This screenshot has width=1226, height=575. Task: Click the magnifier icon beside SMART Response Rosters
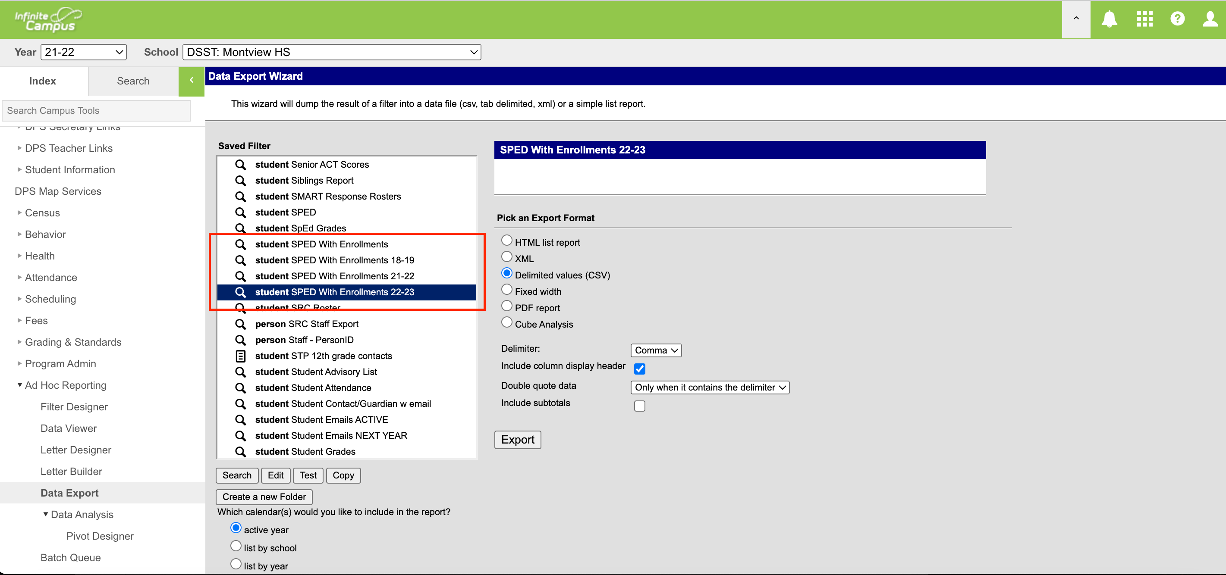241,197
